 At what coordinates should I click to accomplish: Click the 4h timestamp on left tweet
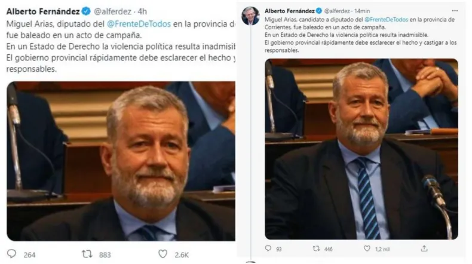coord(142,11)
